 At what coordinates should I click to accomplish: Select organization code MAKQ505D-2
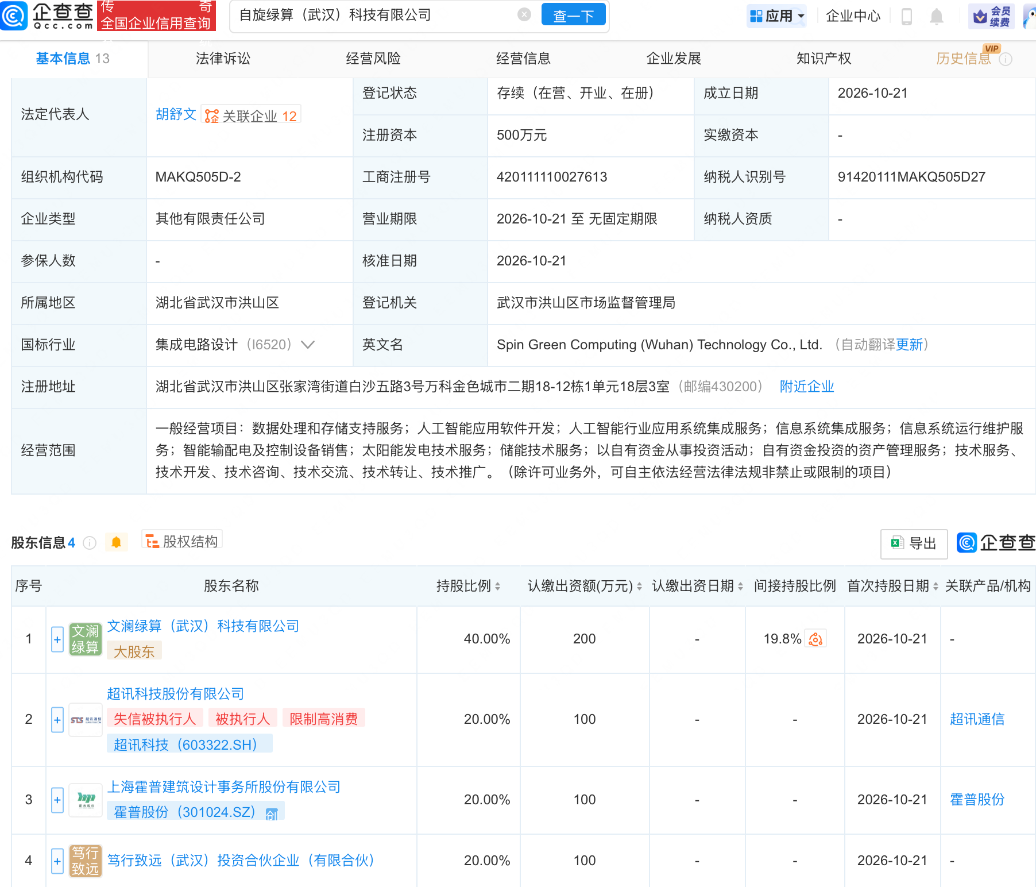coord(198,177)
